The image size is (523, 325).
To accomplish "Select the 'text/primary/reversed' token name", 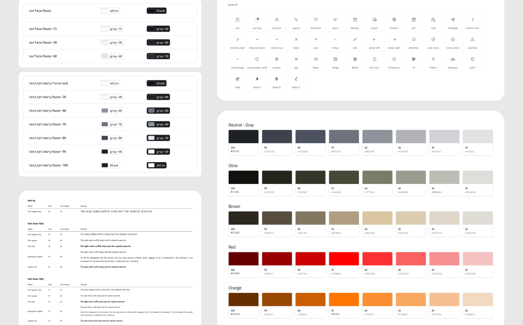I will (49, 83).
